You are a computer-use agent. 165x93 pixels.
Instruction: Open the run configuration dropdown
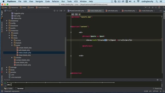pyautogui.click(x=146, y=7)
